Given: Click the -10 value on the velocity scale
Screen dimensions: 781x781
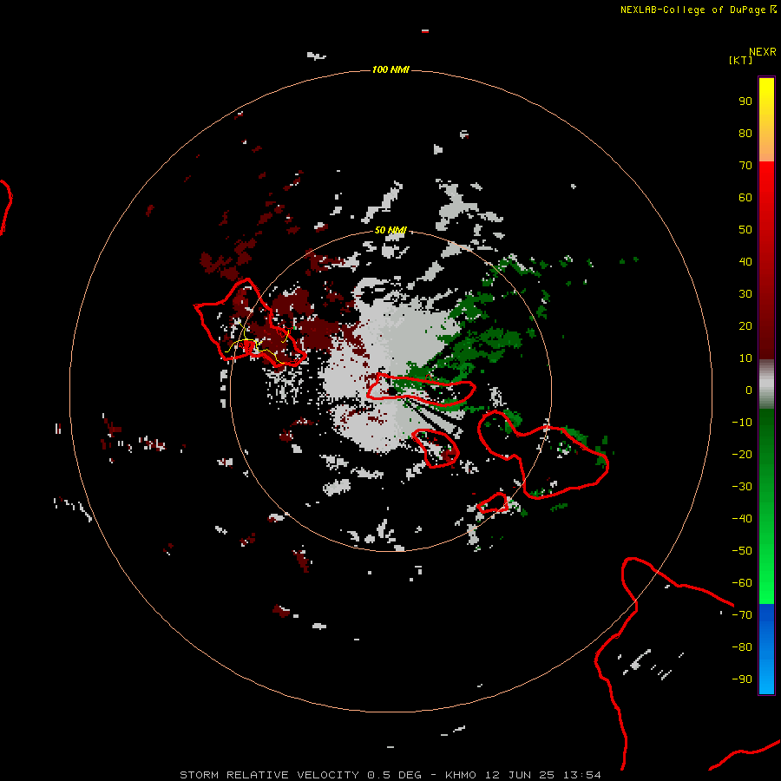Looking at the screenshot, I should coord(742,423).
